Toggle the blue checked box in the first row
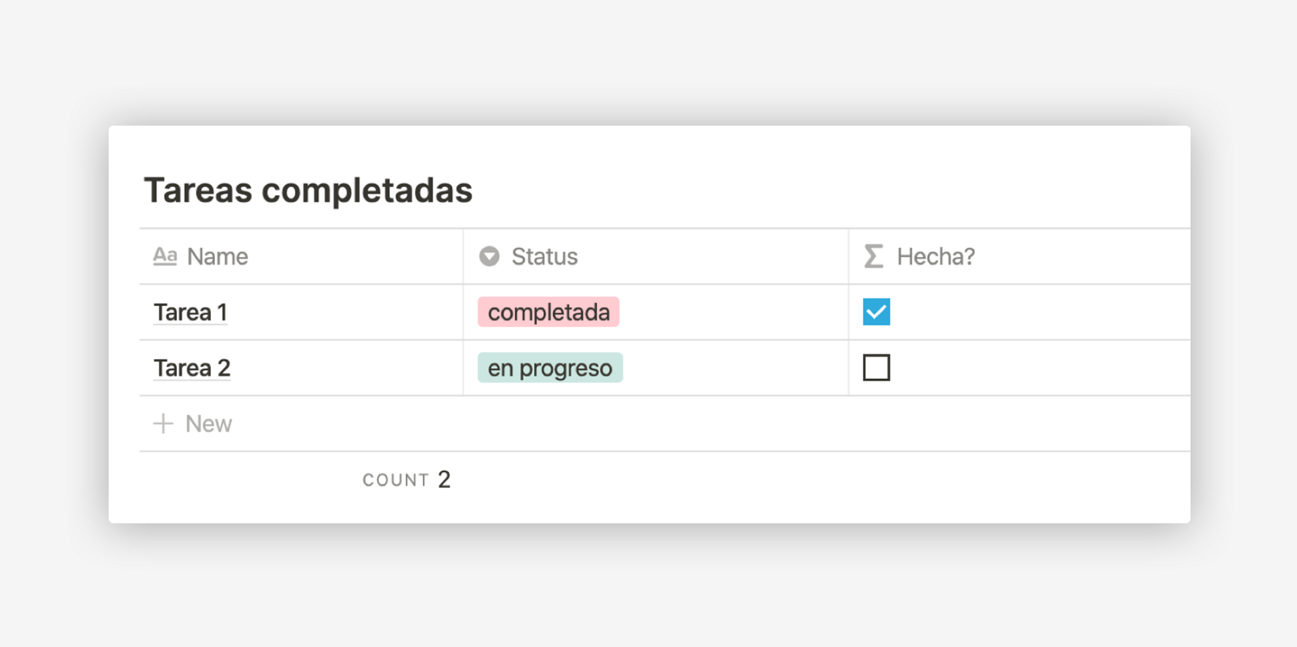Screen dimensions: 1297x647 pos(876,311)
